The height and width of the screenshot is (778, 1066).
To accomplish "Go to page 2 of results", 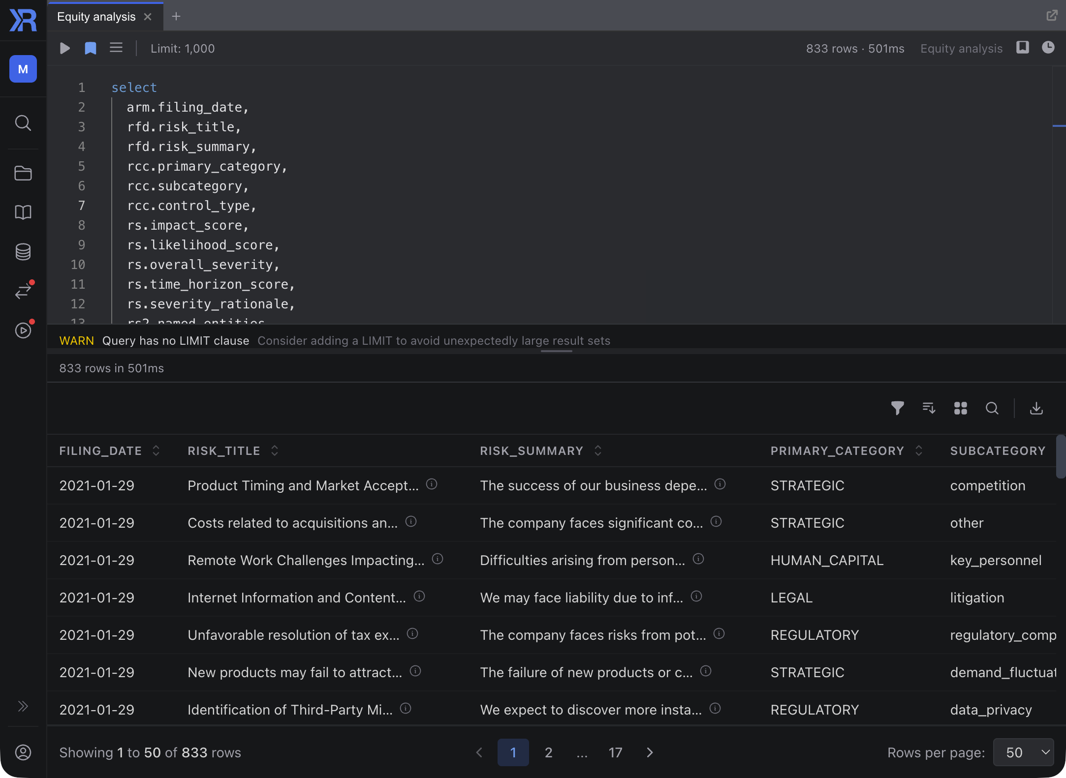I will point(548,752).
